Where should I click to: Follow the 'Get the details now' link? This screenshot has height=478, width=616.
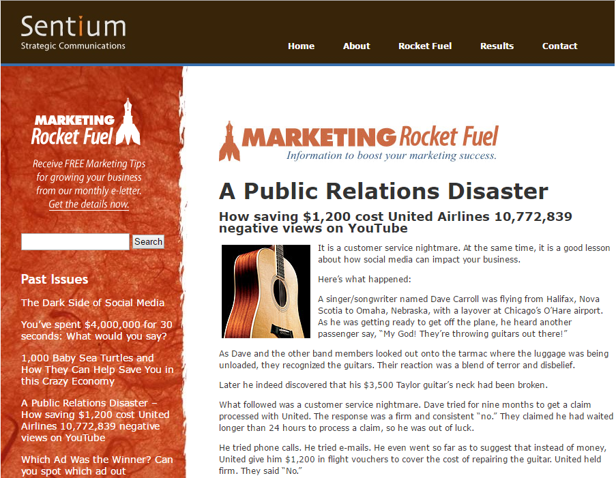pos(89,205)
